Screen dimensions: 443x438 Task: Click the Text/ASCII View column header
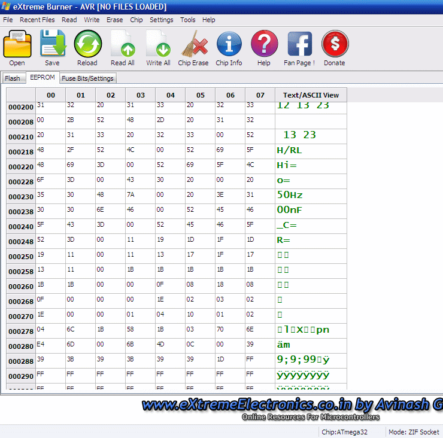coord(311,95)
